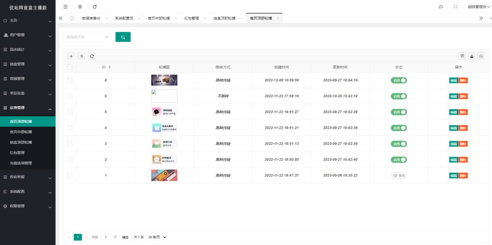Screen dimensions: 492x245
Task: Open the 请选择状态 status dropdown
Action: (x=87, y=37)
